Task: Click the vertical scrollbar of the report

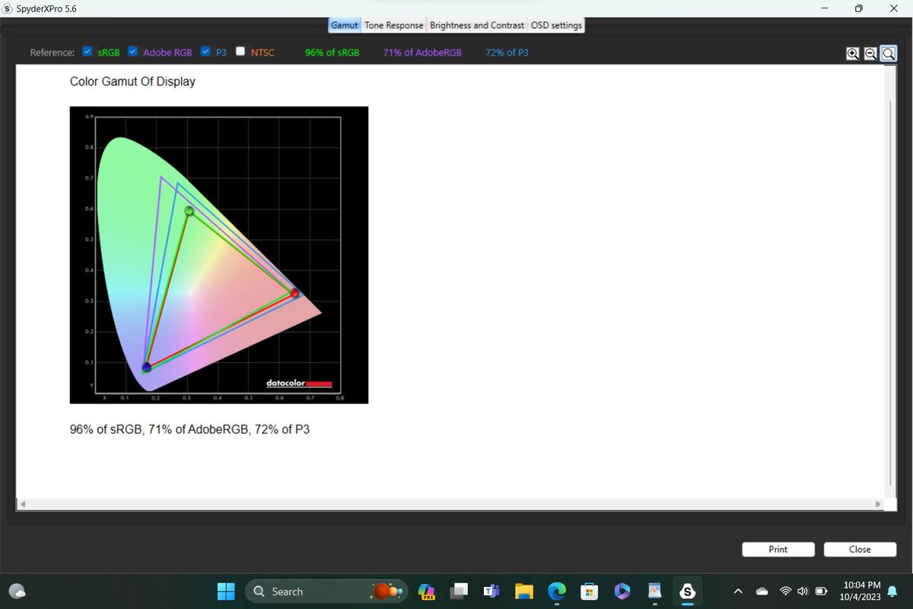Action: click(x=889, y=292)
